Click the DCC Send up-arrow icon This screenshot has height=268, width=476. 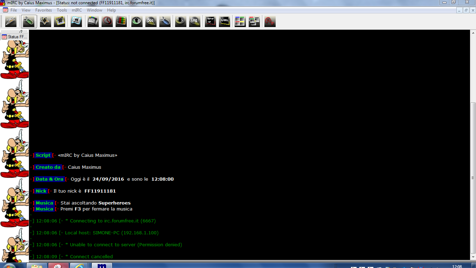[137, 21]
